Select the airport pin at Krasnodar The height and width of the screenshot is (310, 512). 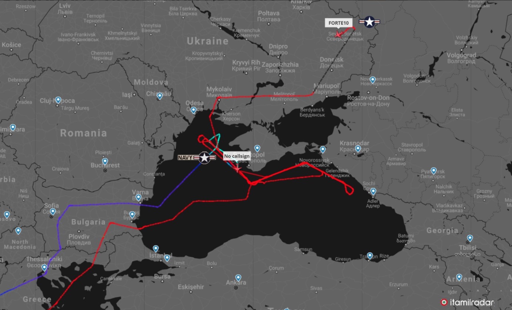(x=358, y=149)
